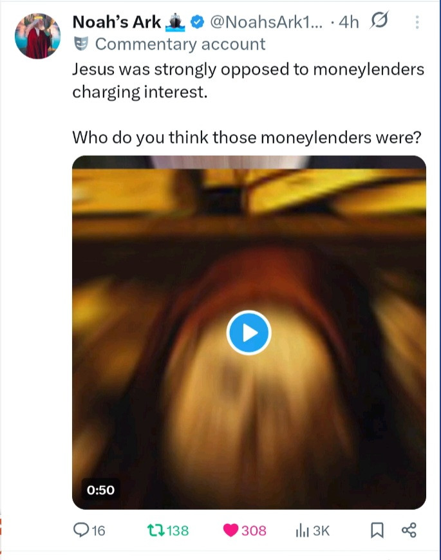The image size is (441, 560).
Task: Click the 0:50 video duration badge
Action: coord(100,490)
